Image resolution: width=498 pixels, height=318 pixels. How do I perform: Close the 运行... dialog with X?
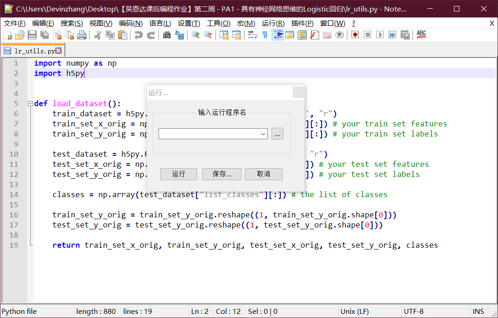coord(298,92)
